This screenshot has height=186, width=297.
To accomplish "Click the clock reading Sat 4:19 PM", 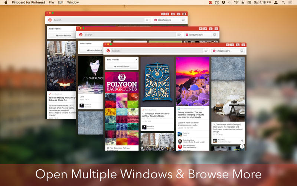I will click(x=262, y=3).
